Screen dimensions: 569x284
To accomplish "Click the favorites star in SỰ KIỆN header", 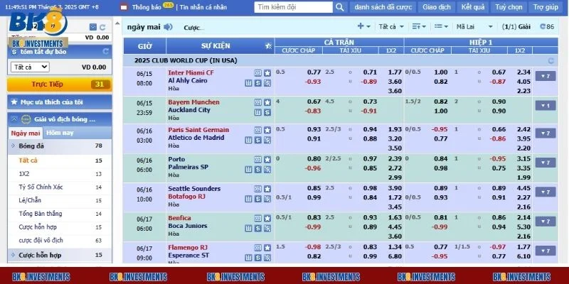I will pos(269,46).
